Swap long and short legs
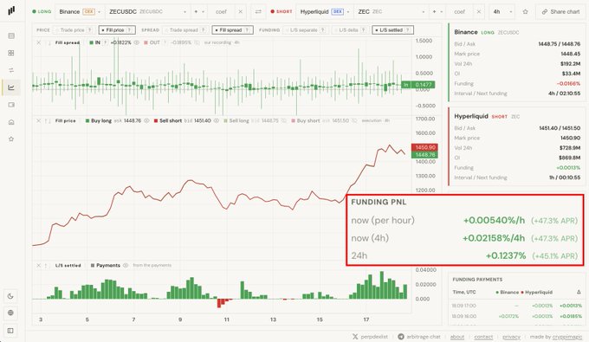The image size is (589, 342). 258,11
